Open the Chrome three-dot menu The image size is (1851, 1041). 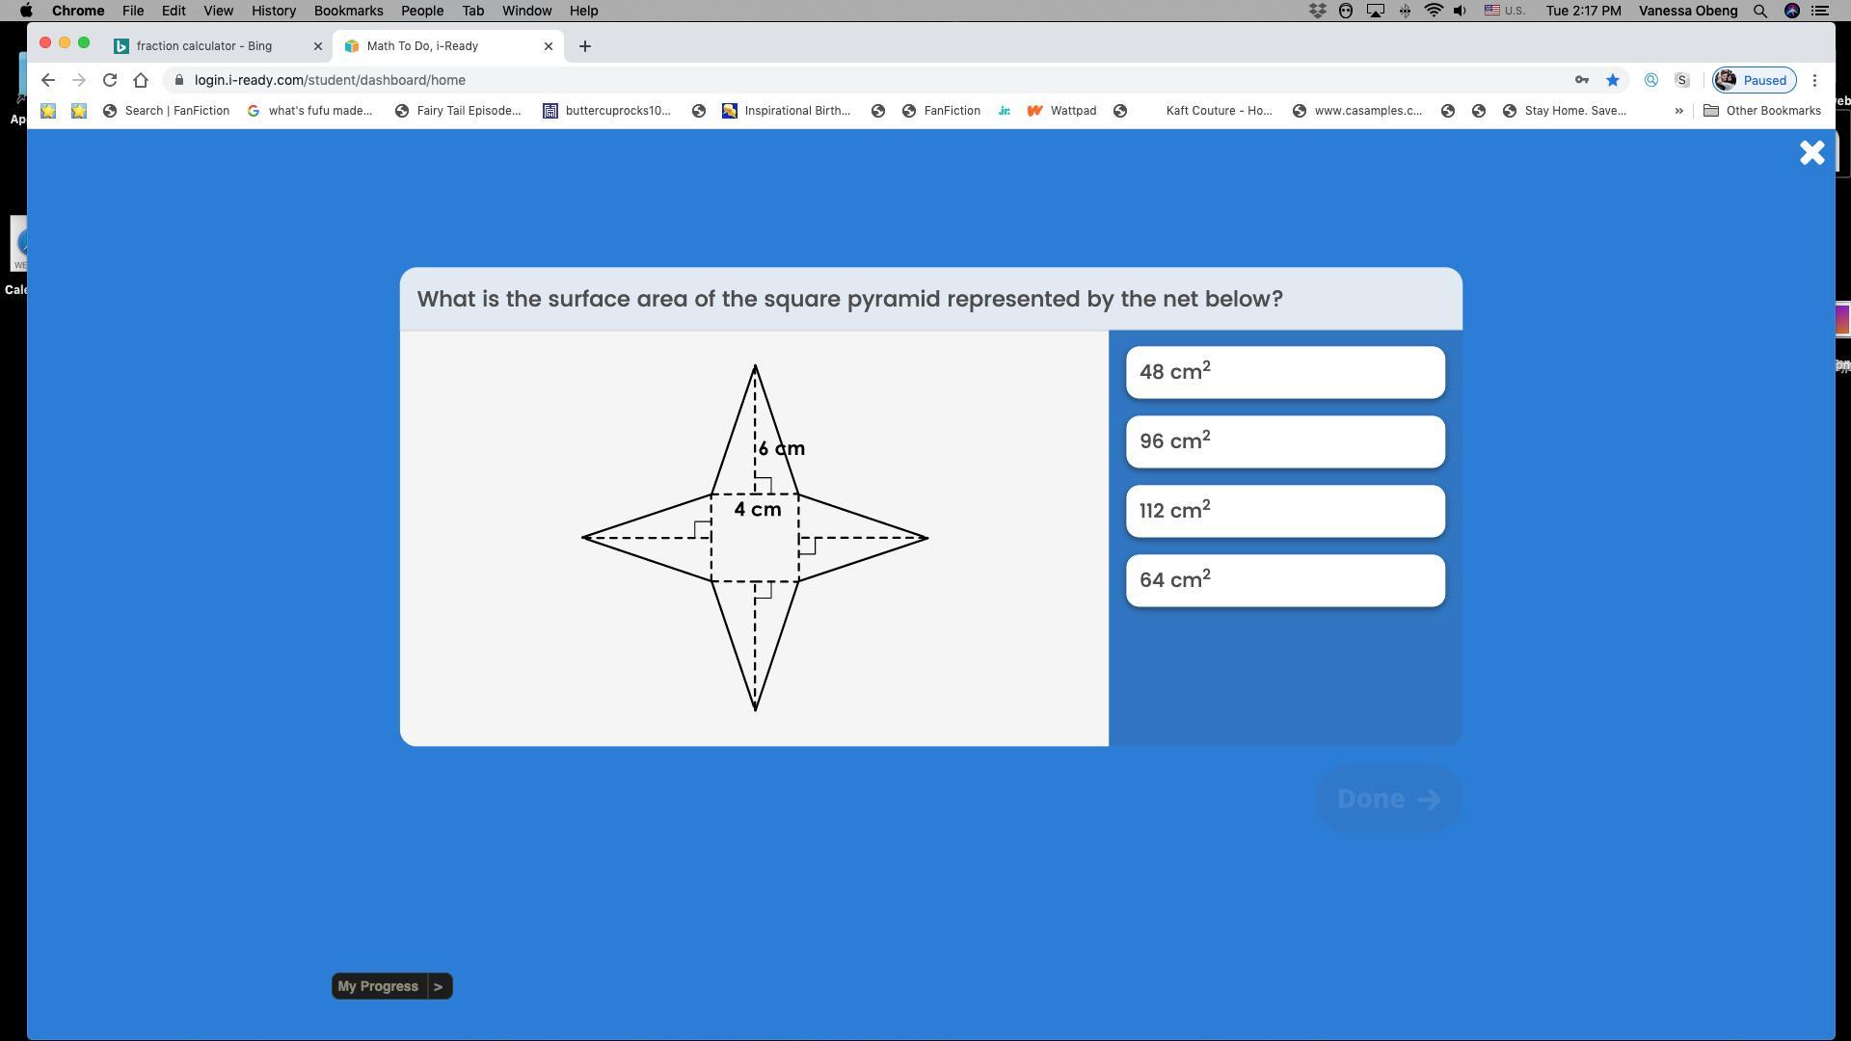click(1814, 80)
